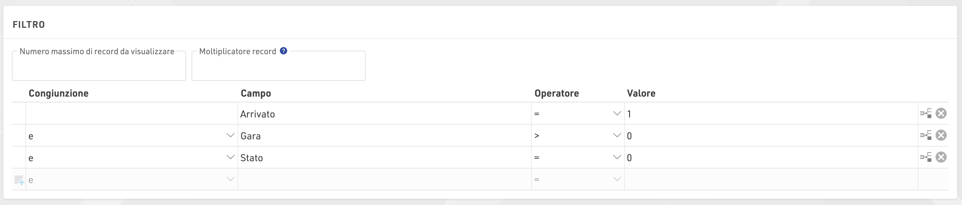Click the group icon on Stato row
Screen dimensions: 962x205
pyautogui.click(x=926, y=157)
